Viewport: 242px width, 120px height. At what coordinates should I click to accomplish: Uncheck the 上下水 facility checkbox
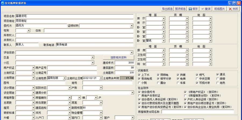pos(139,75)
